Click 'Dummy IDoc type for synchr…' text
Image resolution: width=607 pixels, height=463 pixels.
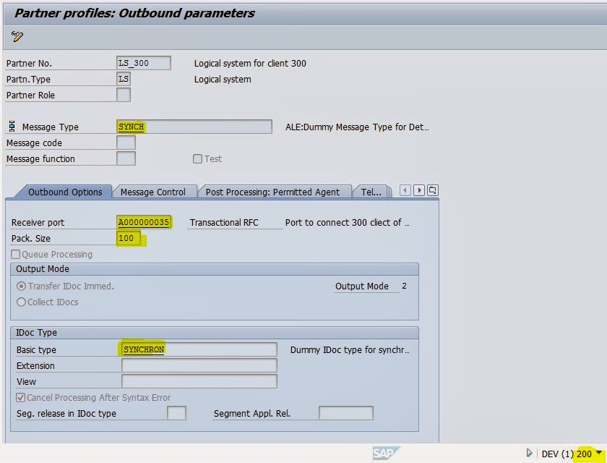tap(350, 349)
